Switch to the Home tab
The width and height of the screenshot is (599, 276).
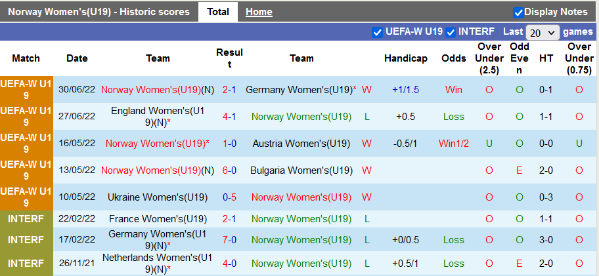coord(259,12)
